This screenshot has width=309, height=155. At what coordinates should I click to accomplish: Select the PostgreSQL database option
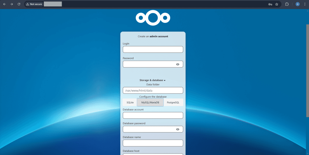(173, 102)
